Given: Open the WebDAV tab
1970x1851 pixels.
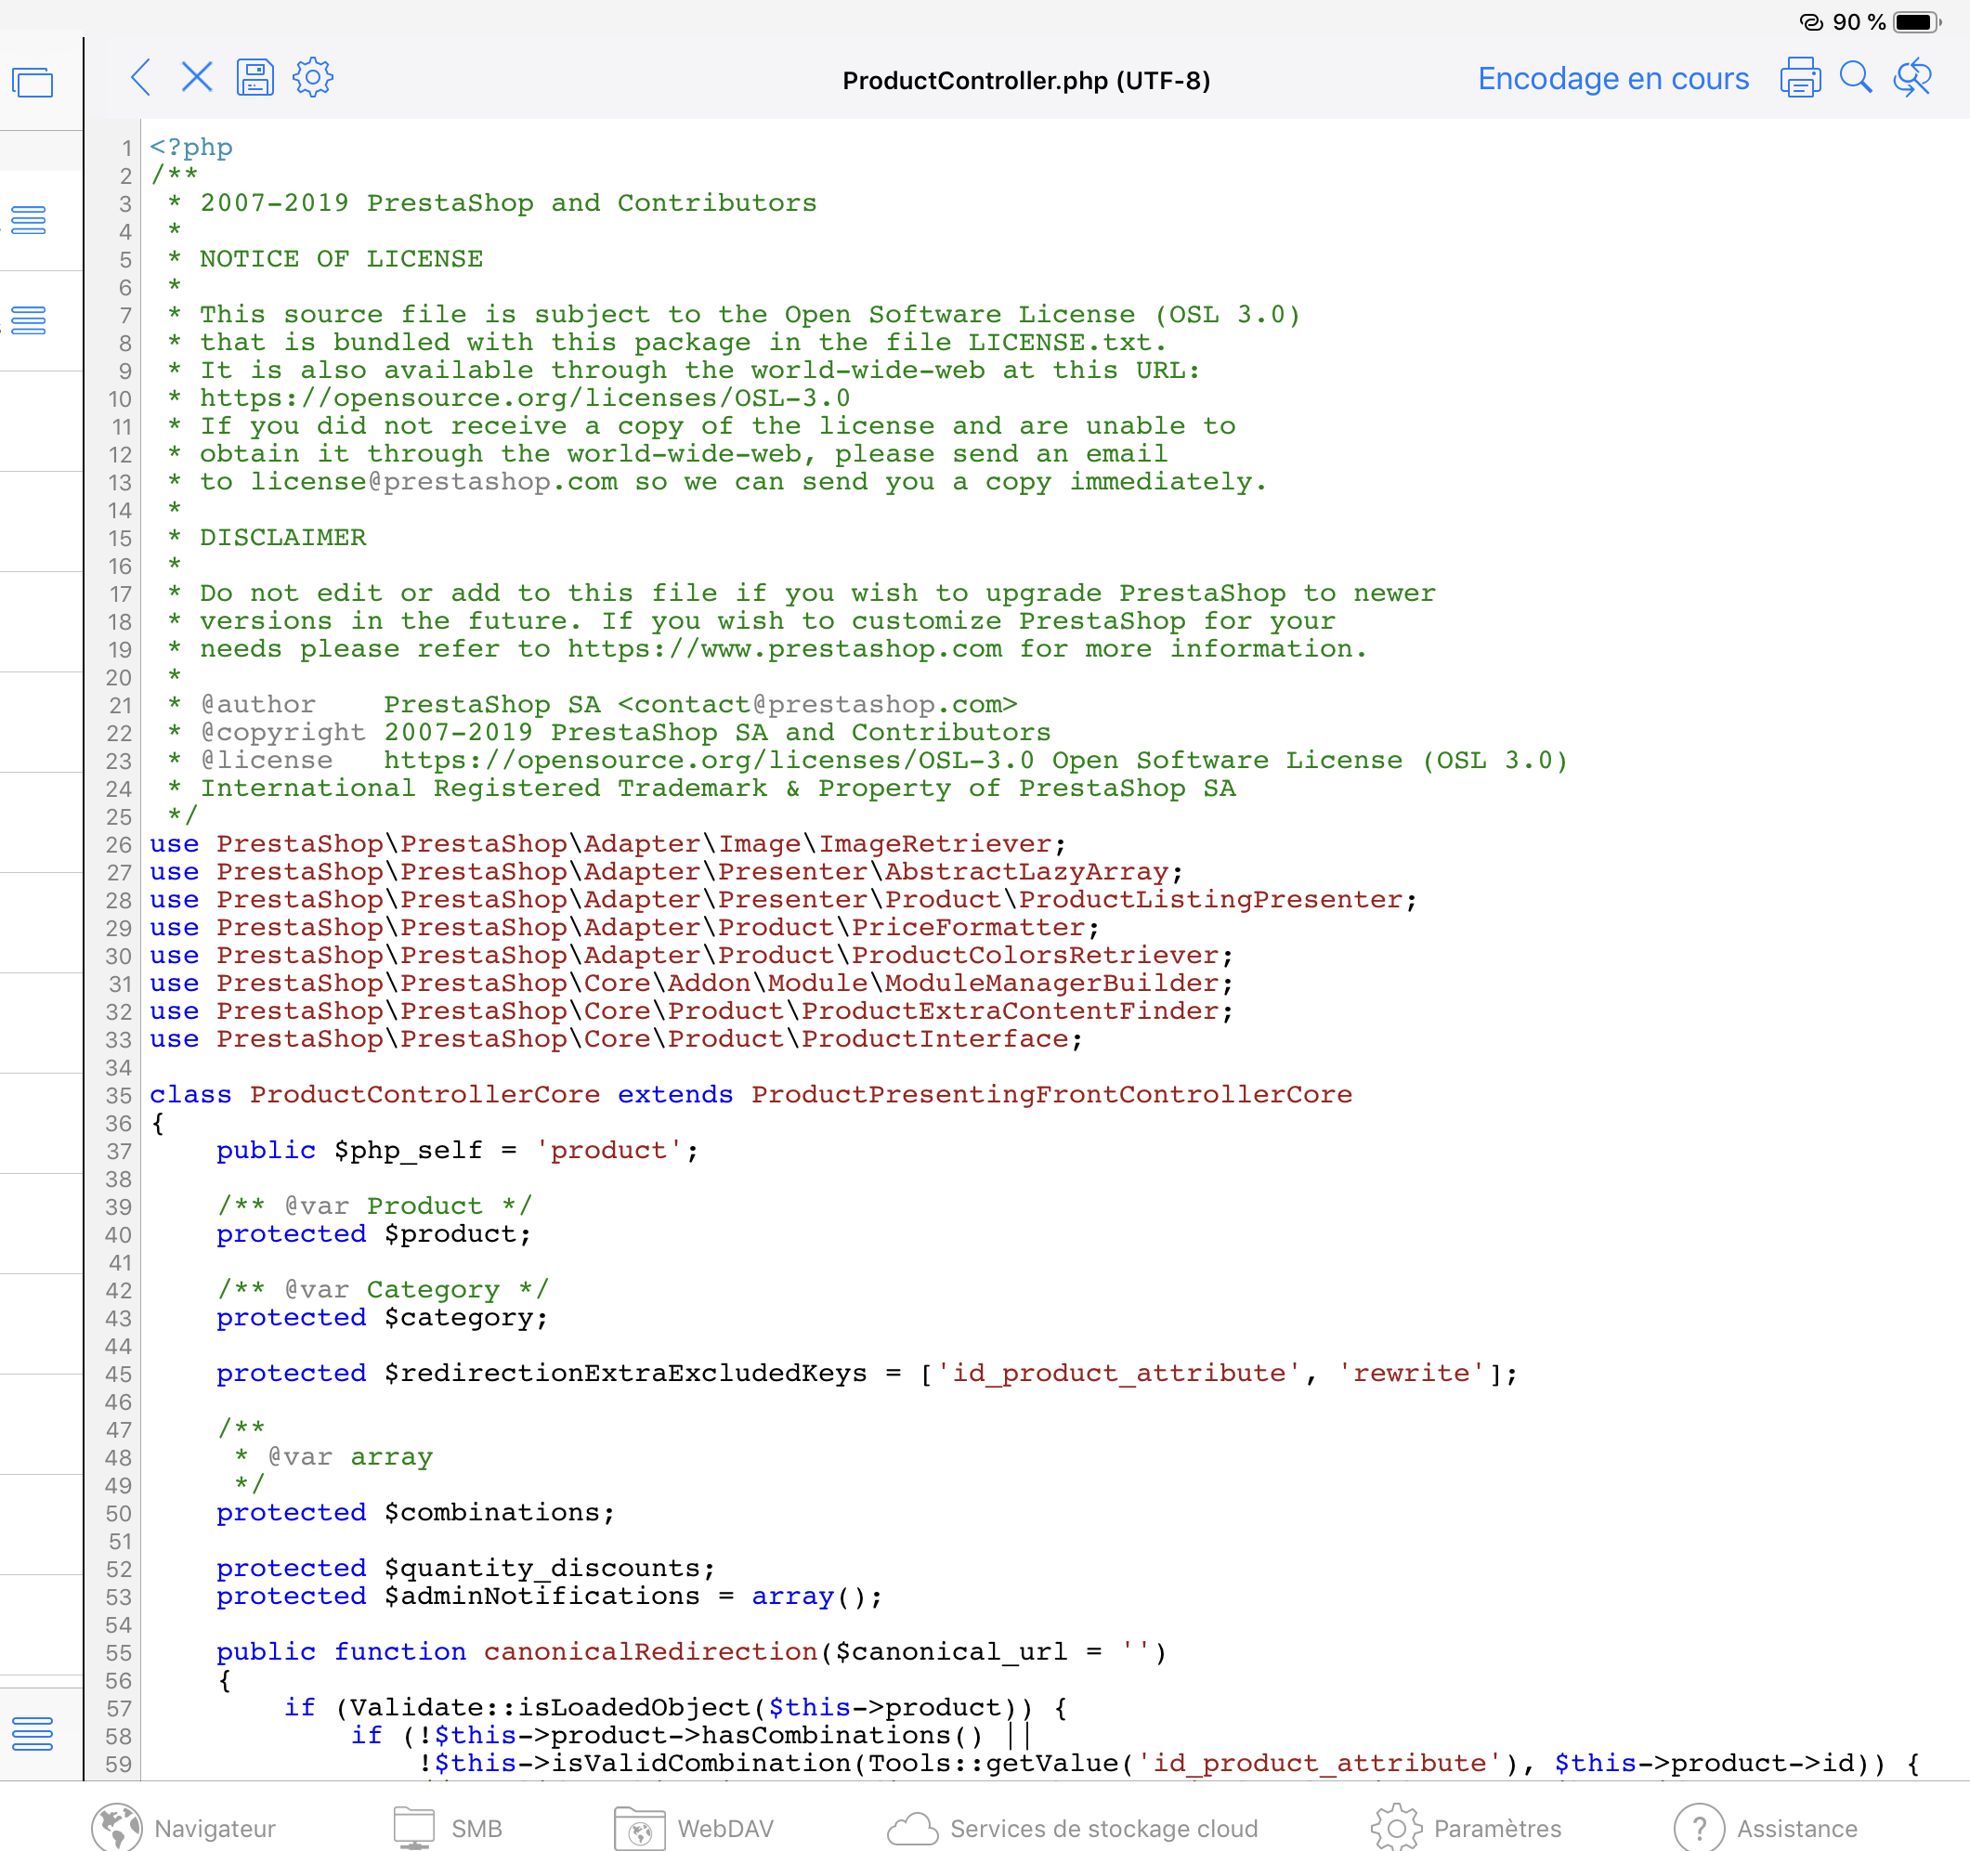Looking at the screenshot, I should click(x=693, y=1827).
